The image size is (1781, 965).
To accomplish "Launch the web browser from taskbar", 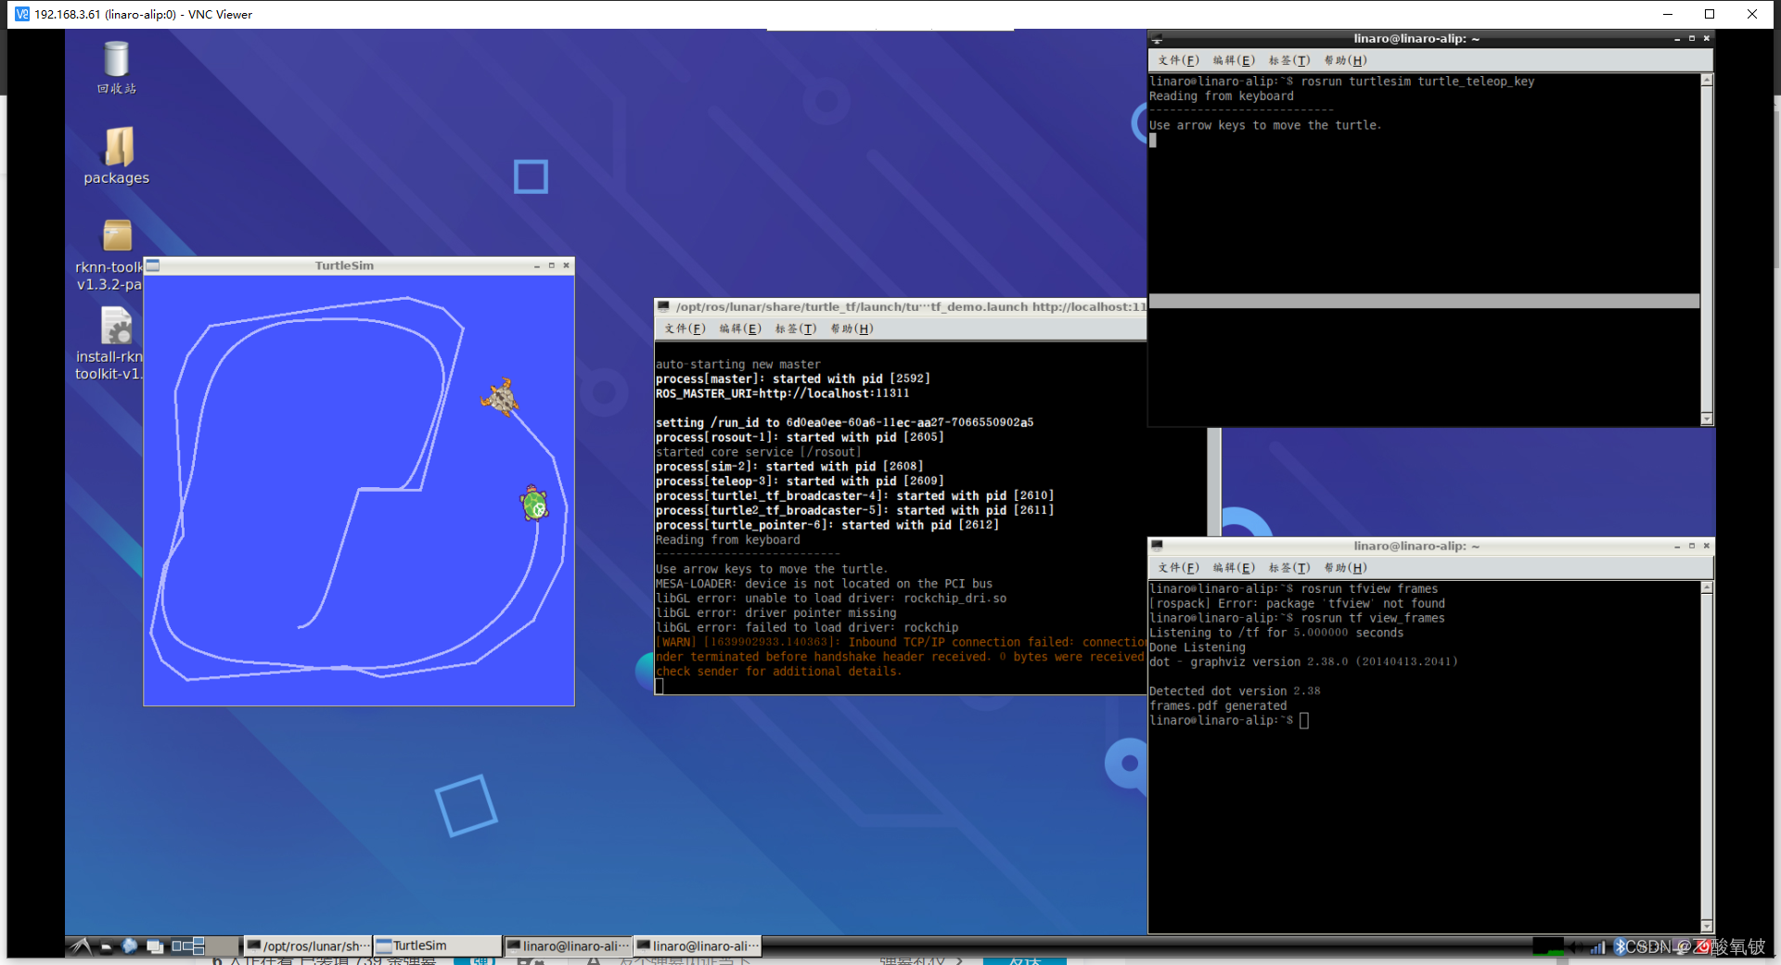I will [x=129, y=946].
